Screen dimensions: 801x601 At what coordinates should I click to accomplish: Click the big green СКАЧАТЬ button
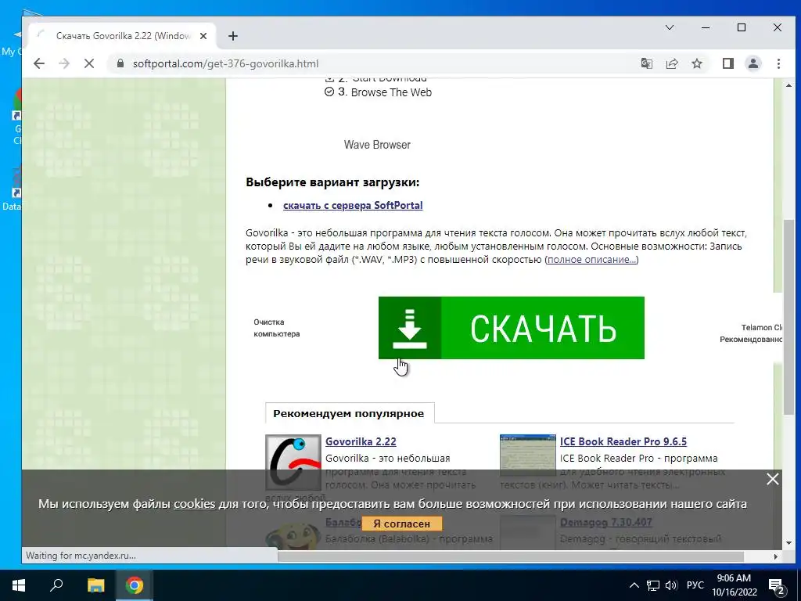pos(512,328)
